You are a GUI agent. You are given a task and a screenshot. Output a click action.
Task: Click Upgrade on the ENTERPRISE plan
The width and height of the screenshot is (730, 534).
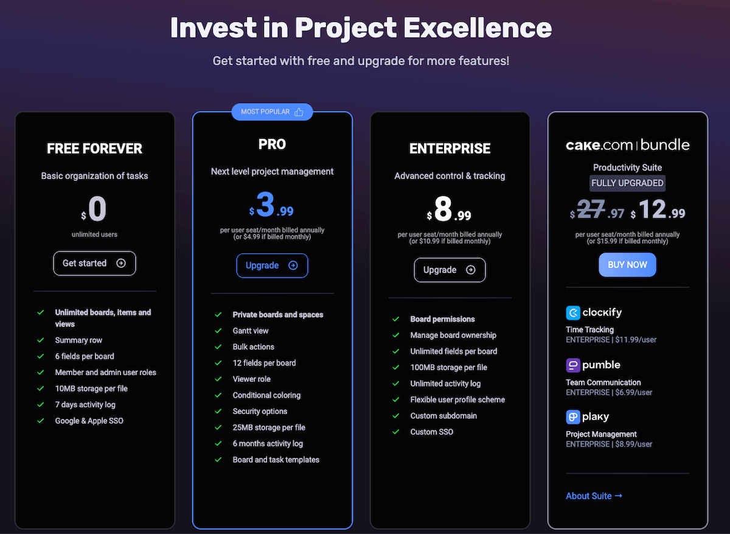(450, 270)
